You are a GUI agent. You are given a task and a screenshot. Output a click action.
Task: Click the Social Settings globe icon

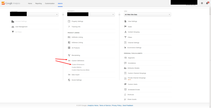pos(69,80)
